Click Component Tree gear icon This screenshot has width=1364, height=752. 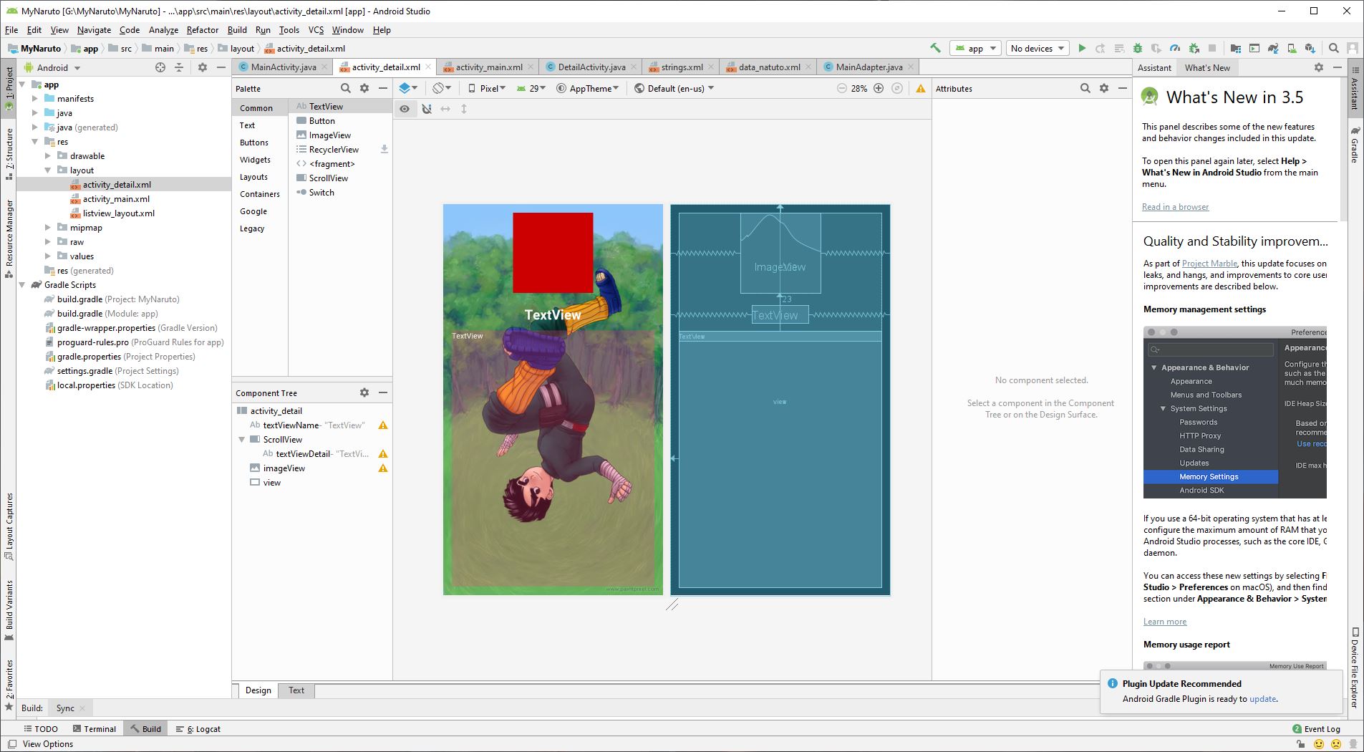364,392
